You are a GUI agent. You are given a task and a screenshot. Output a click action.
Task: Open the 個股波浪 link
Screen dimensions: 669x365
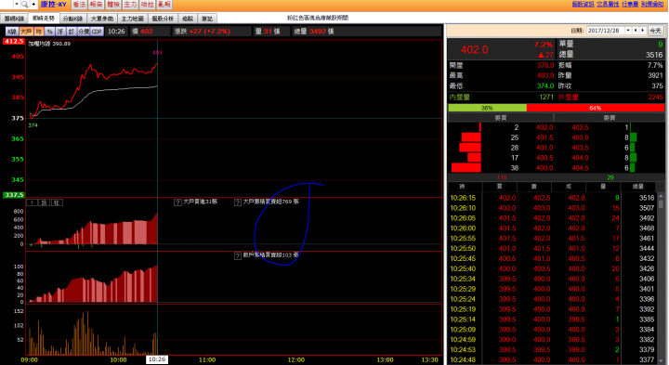point(583,4)
